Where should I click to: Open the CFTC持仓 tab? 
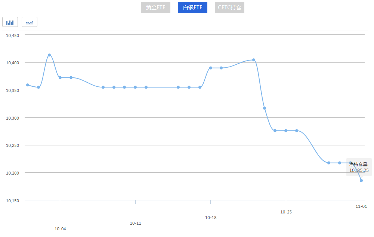click(x=229, y=7)
